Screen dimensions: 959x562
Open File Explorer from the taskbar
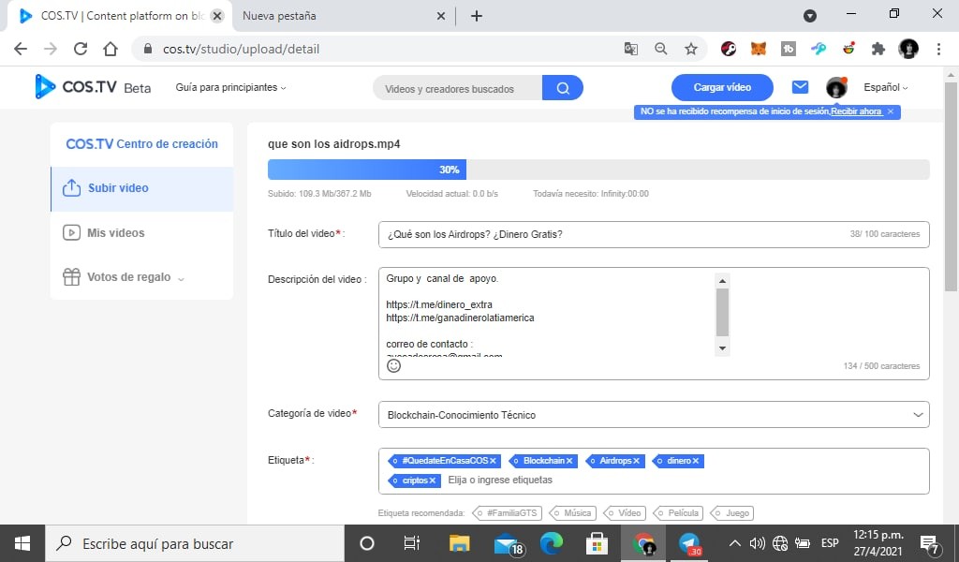459,543
